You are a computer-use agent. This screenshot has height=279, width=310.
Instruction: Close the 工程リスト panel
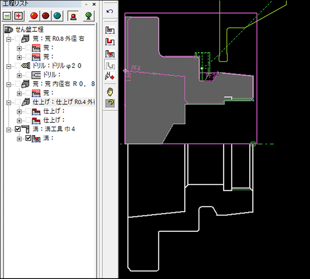click(93, 4)
